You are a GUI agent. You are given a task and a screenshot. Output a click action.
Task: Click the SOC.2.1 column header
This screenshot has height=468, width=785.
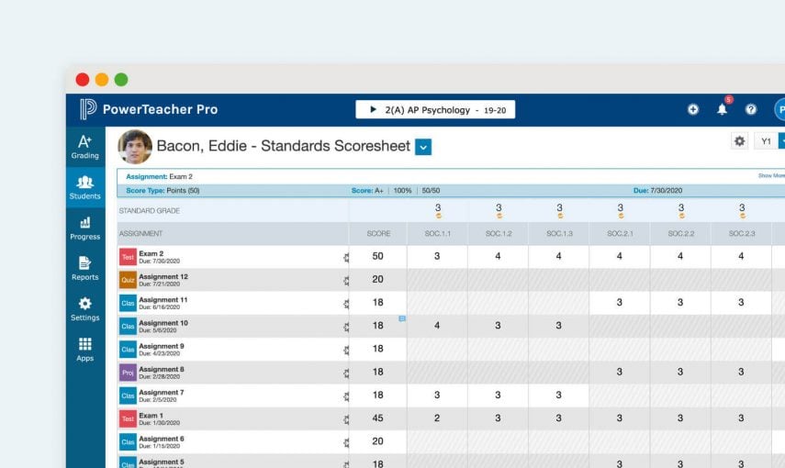620,234
